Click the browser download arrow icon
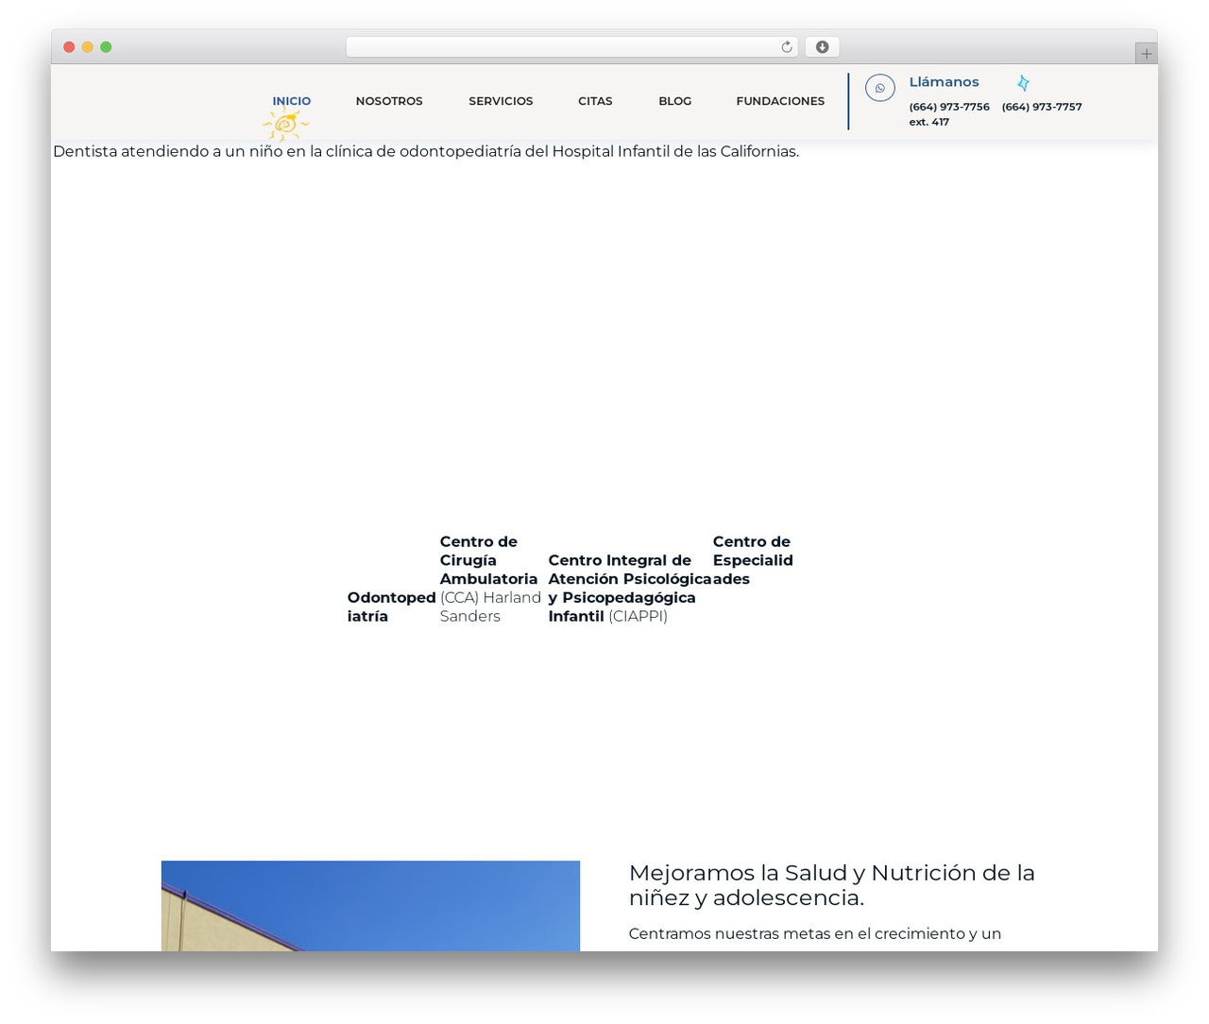 tap(822, 47)
